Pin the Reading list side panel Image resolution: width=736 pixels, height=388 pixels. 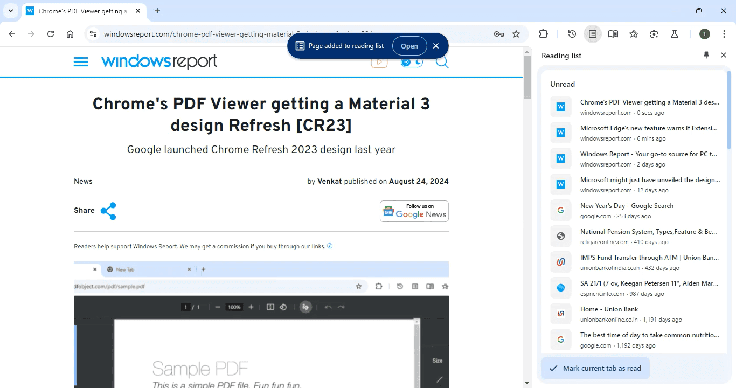(706, 55)
